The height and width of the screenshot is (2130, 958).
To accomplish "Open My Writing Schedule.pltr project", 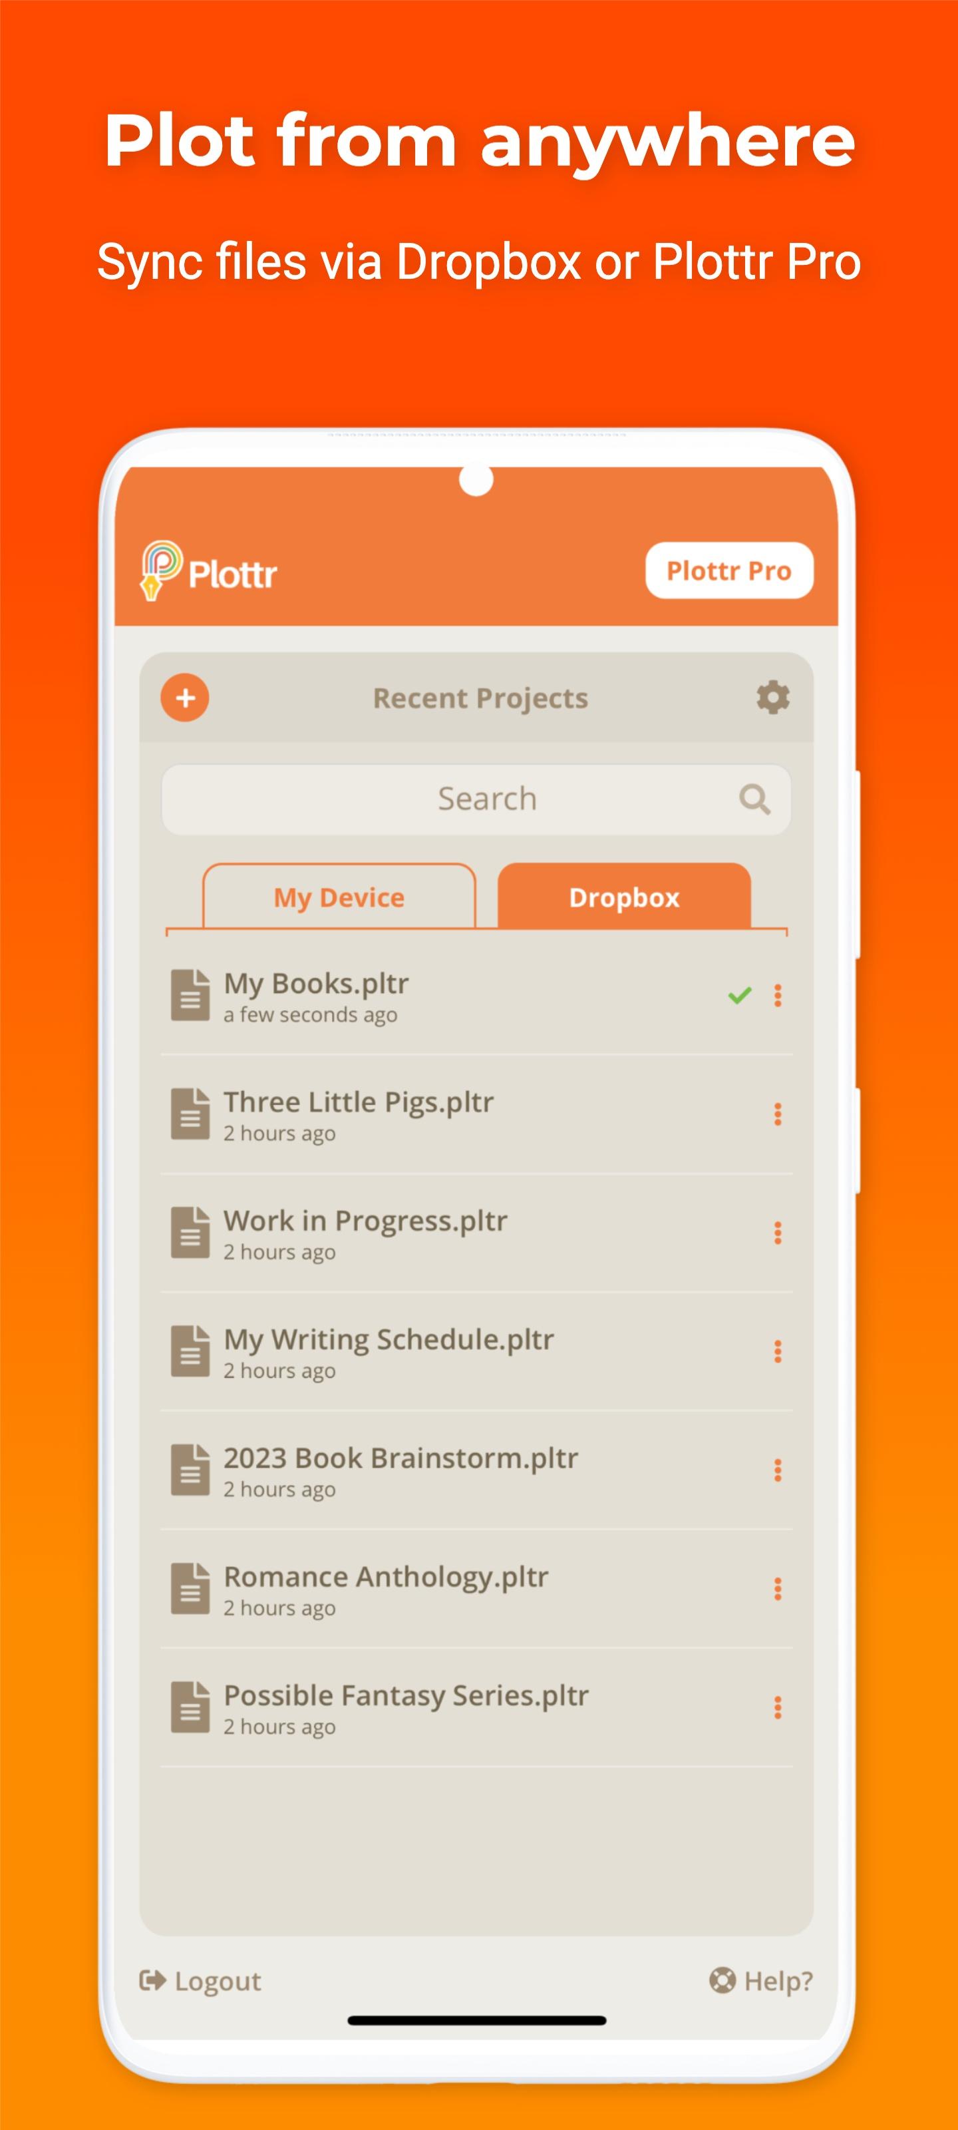I will [x=476, y=1351].
